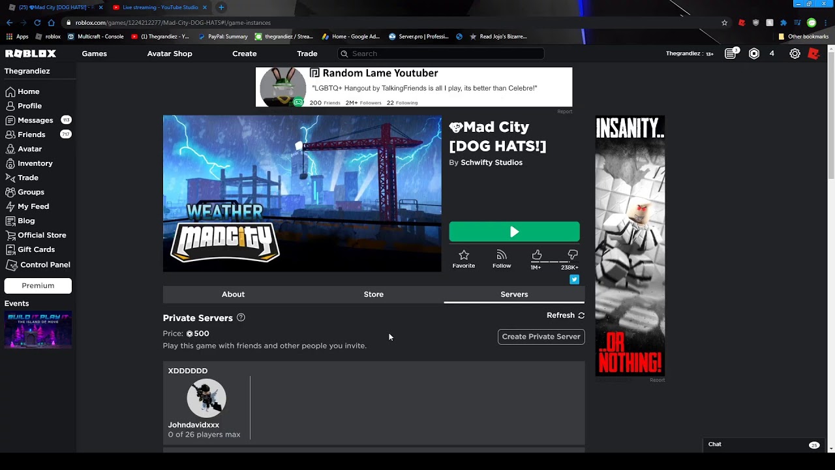Click the Messages icon in sidebar
Image resolution: width=835 pixels, height=470 pixels.
tap(10, 120)
